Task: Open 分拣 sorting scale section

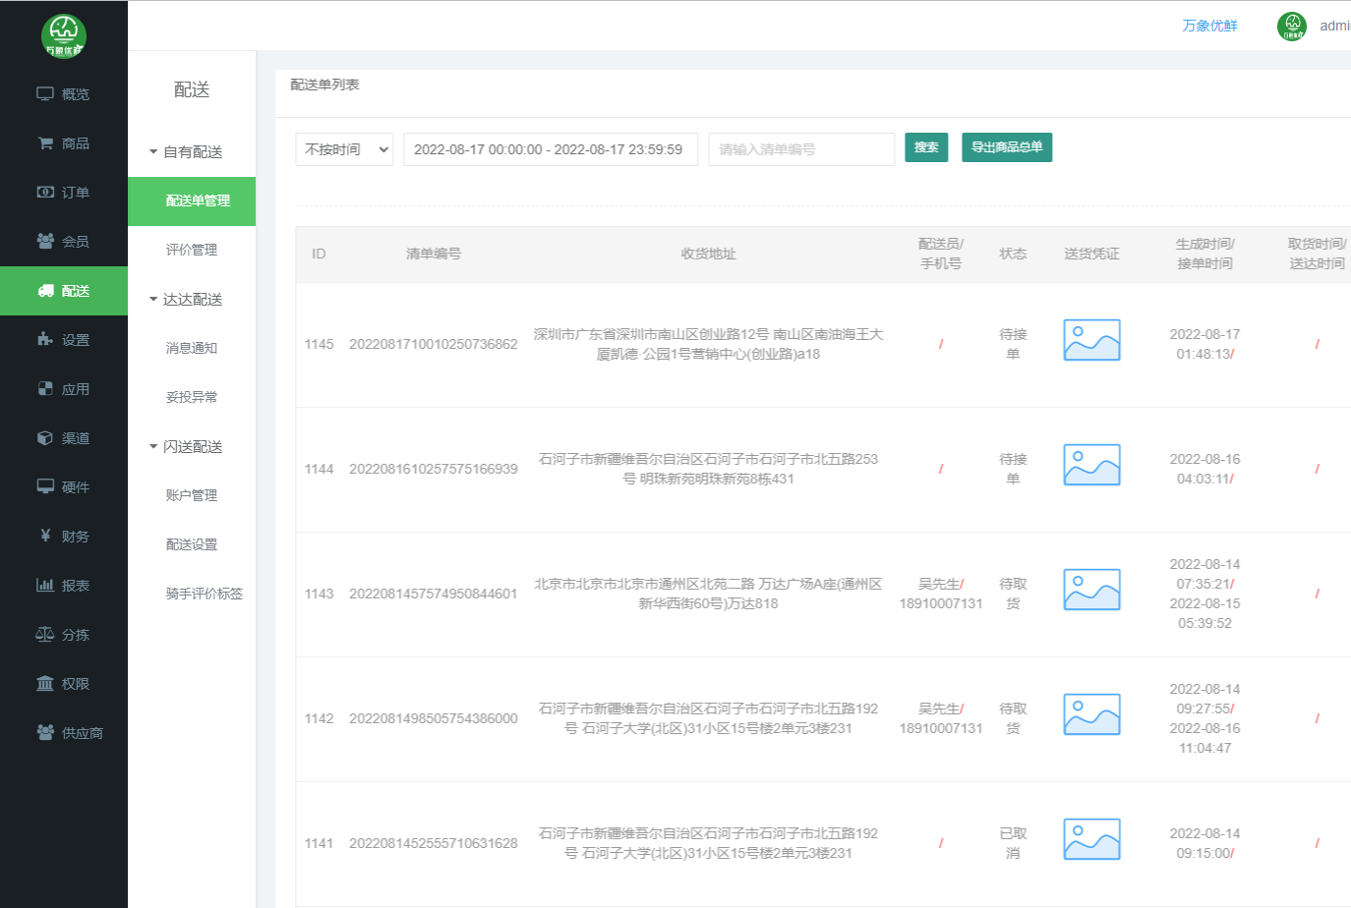Action: (64, 635)
